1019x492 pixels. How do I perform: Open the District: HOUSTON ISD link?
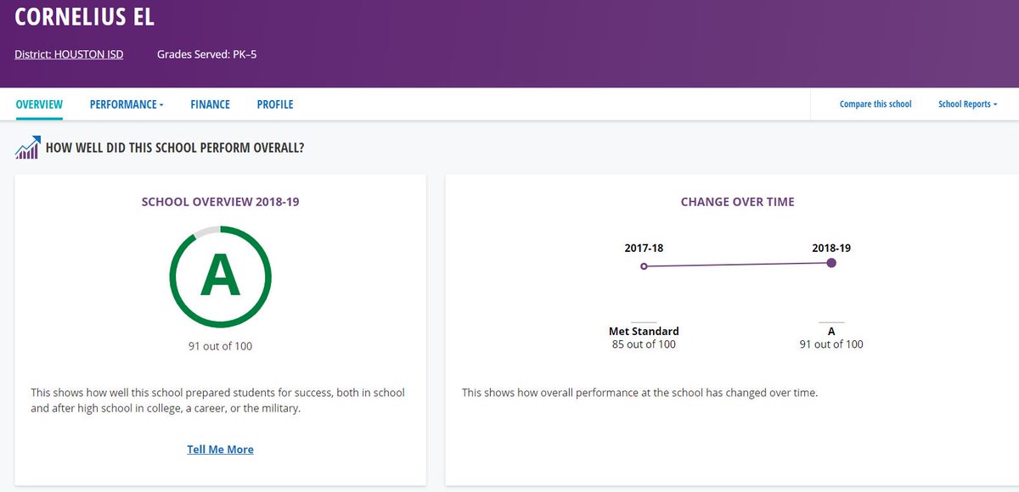69,54
